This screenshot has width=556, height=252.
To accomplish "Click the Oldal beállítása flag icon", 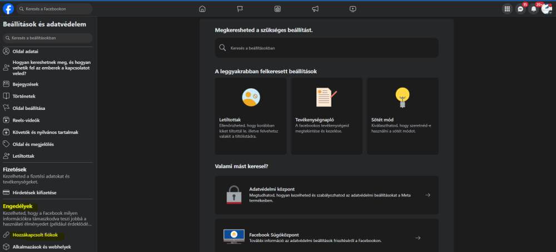I will click(6, 108).
